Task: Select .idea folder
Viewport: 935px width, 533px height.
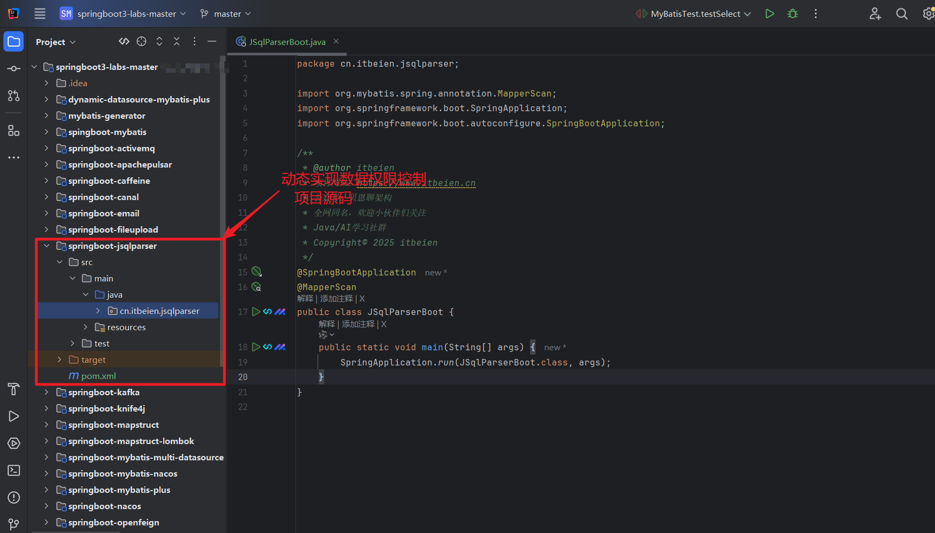Action: pyautogui.click(x=72, y=84)
